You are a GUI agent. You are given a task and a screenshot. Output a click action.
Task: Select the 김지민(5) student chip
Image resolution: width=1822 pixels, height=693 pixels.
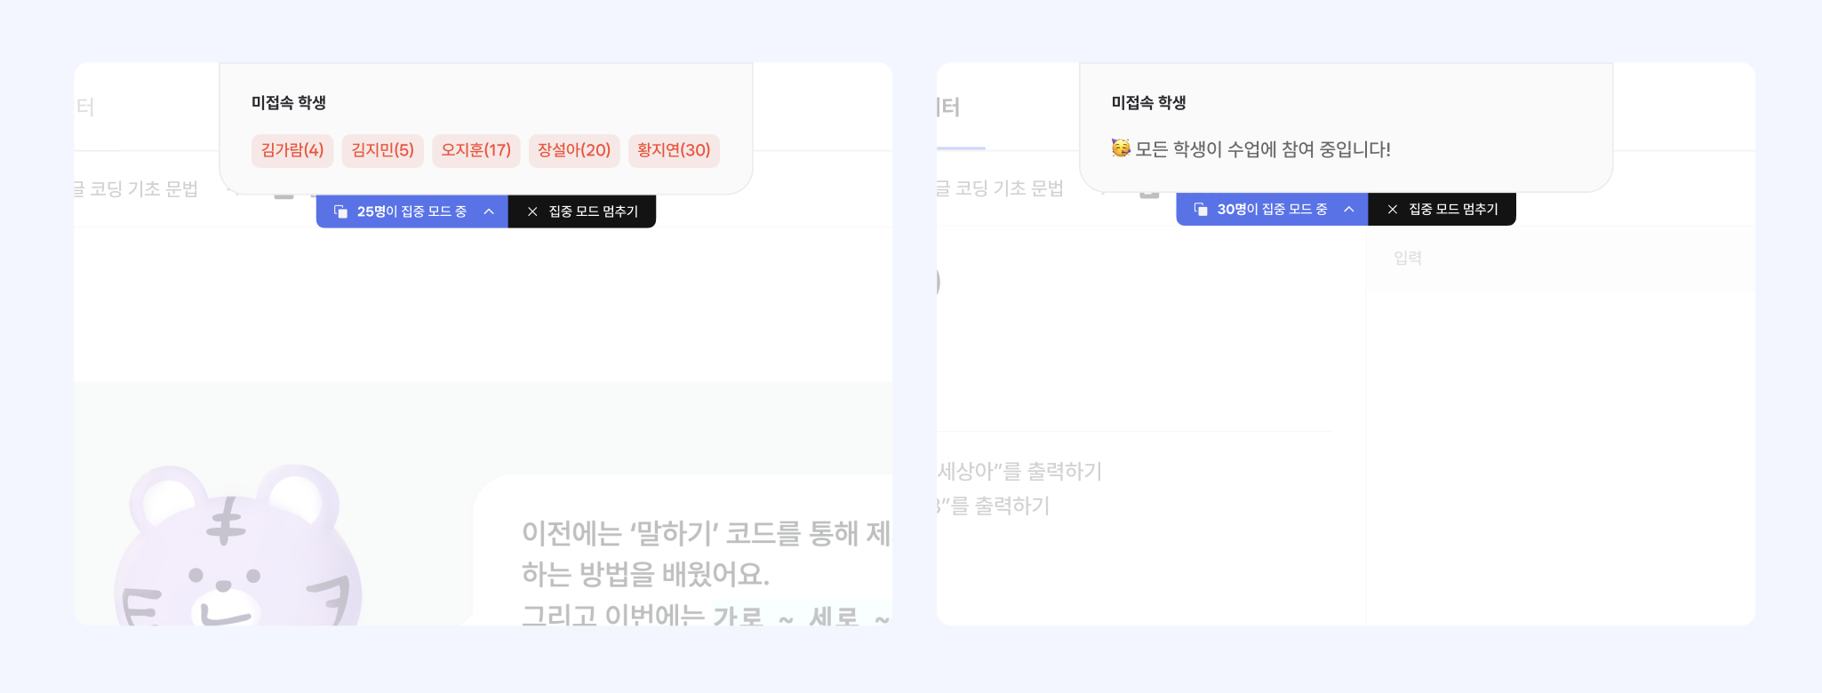(383, 150)
